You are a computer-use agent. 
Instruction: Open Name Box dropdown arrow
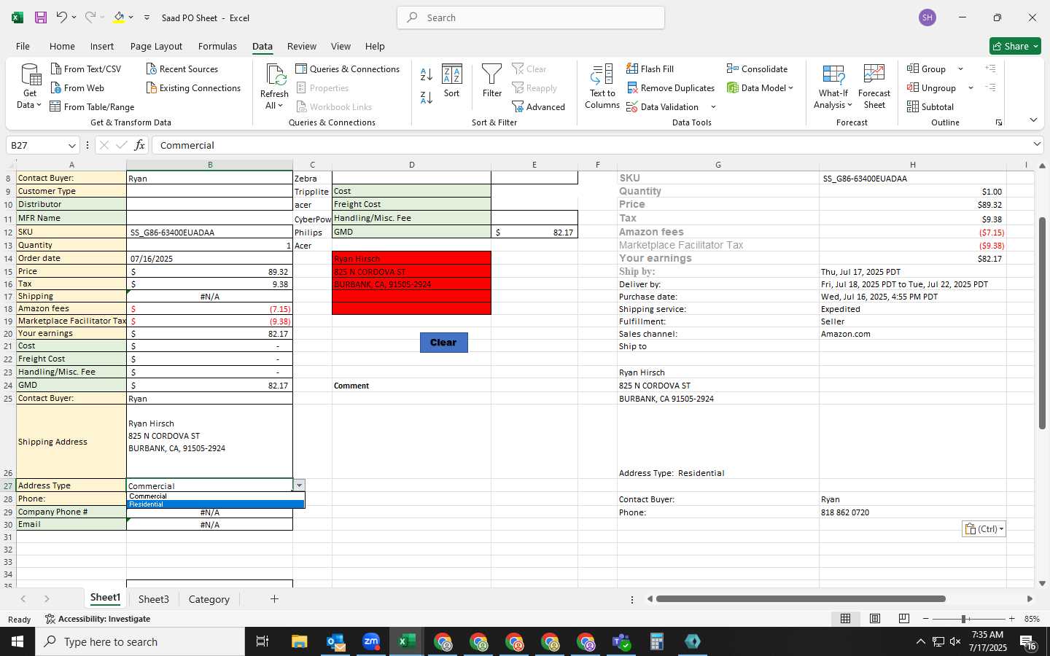(71, 145)
